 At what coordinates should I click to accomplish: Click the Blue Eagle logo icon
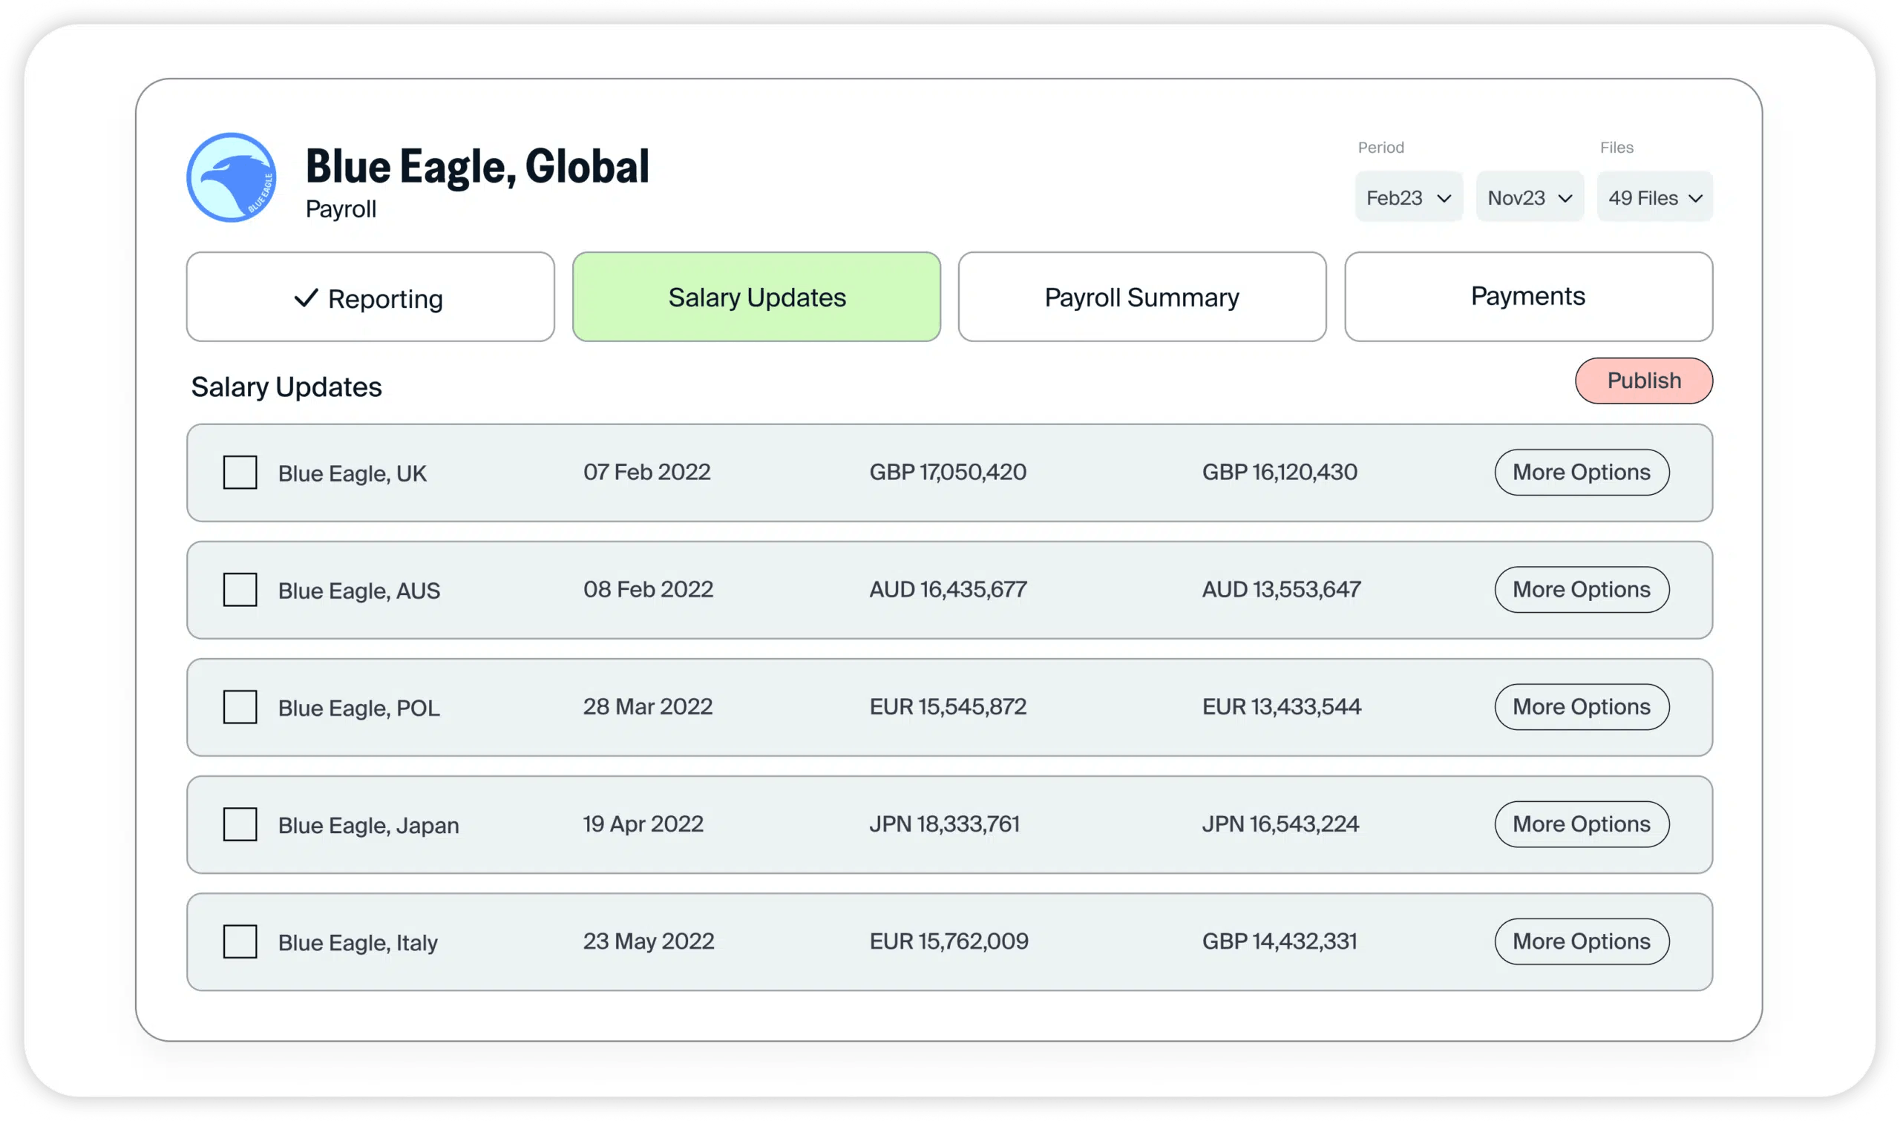(231, 177)
